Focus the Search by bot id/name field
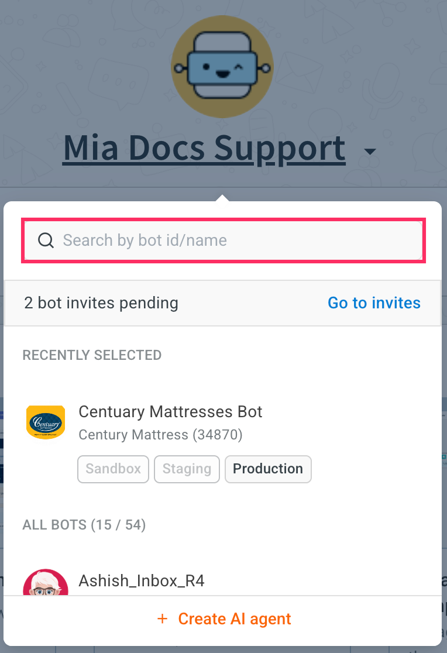447x653 pixels. click(234, 240)
